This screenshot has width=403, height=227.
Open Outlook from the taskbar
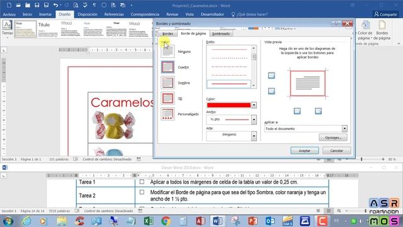click(270, 221)
